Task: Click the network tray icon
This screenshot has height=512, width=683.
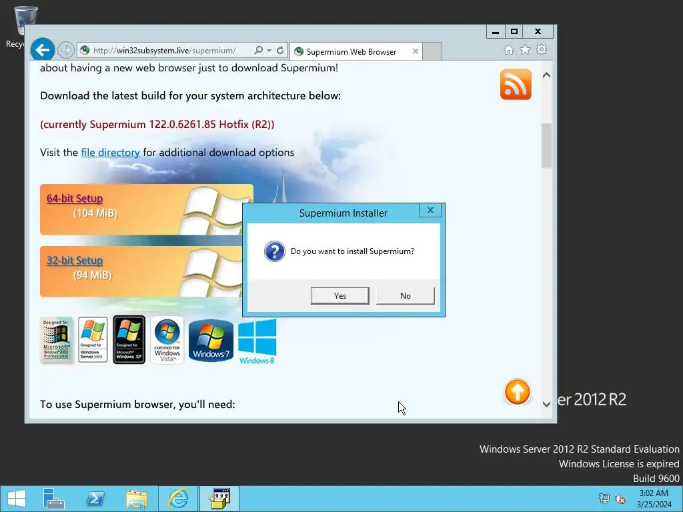Action: [x=604, y=499]
